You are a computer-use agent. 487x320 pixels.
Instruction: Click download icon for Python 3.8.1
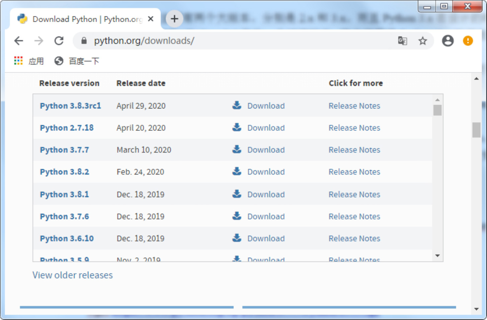coord(237,194)
